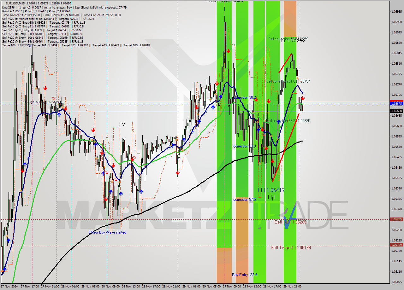Image resolution: width=404 pixels, height=290 pixels.
Task: Click the 1.05950 price axis value
Action: (x=396, y=22)
